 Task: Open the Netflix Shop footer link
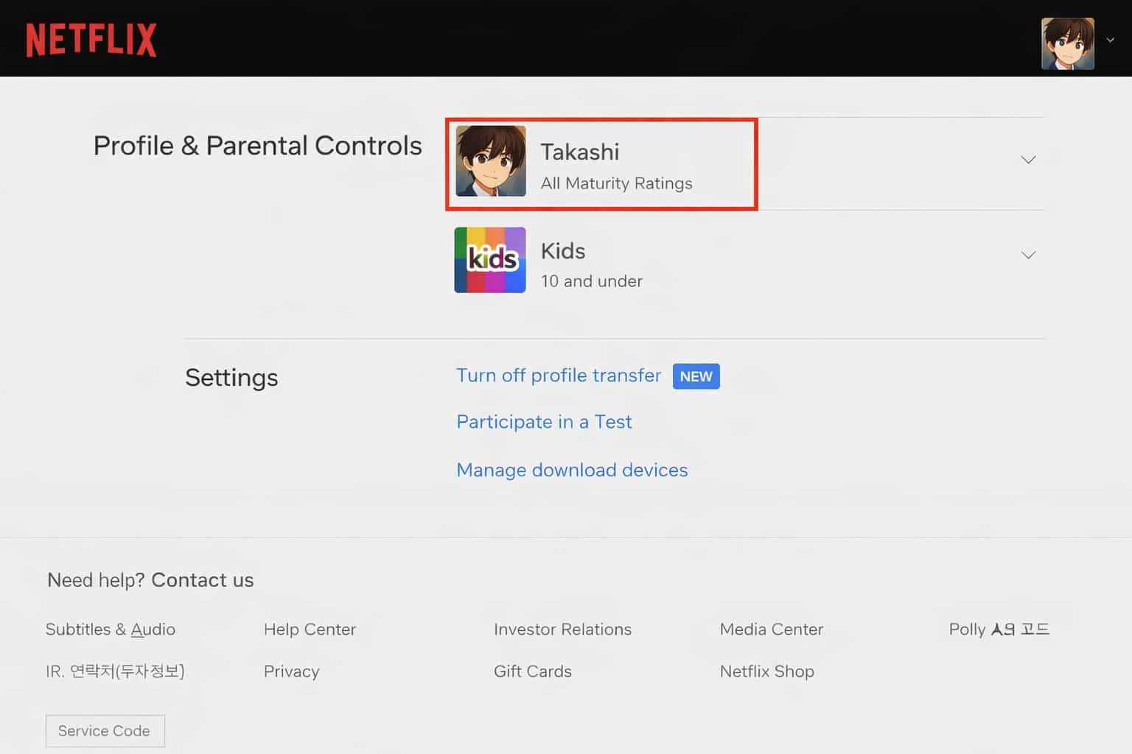[767, 672]
